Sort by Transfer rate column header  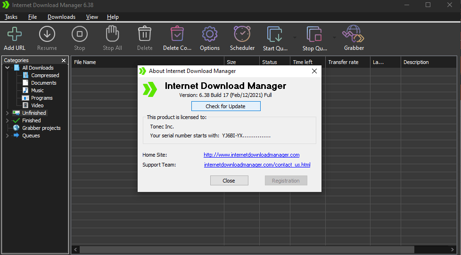click(347, 62)
